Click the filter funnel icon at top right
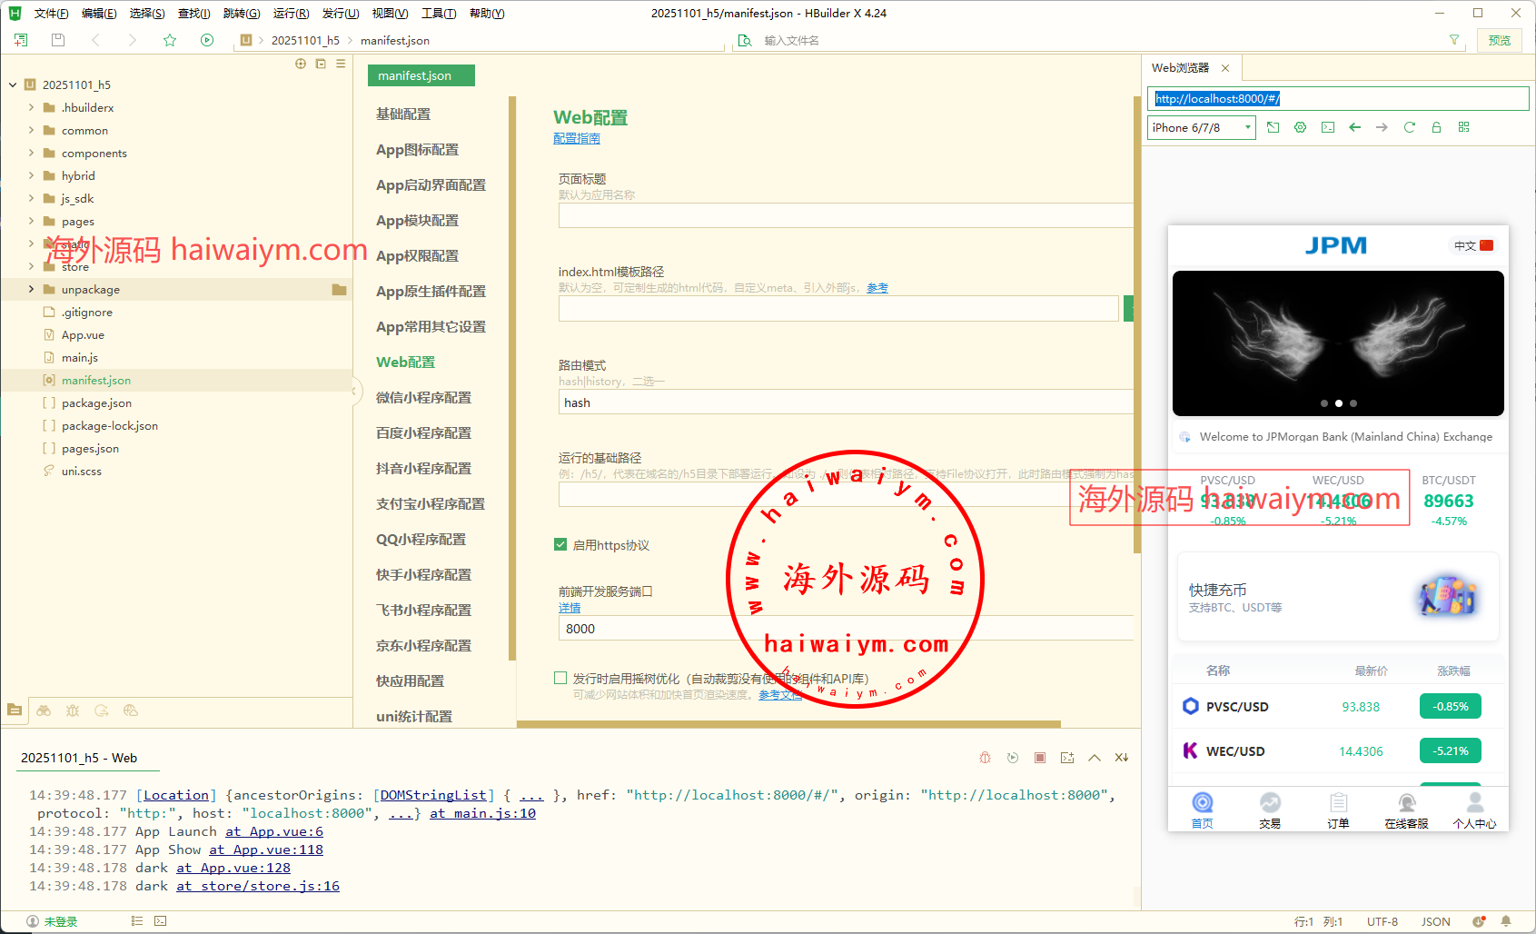The image size is (1536, 934). (1454, 40)
